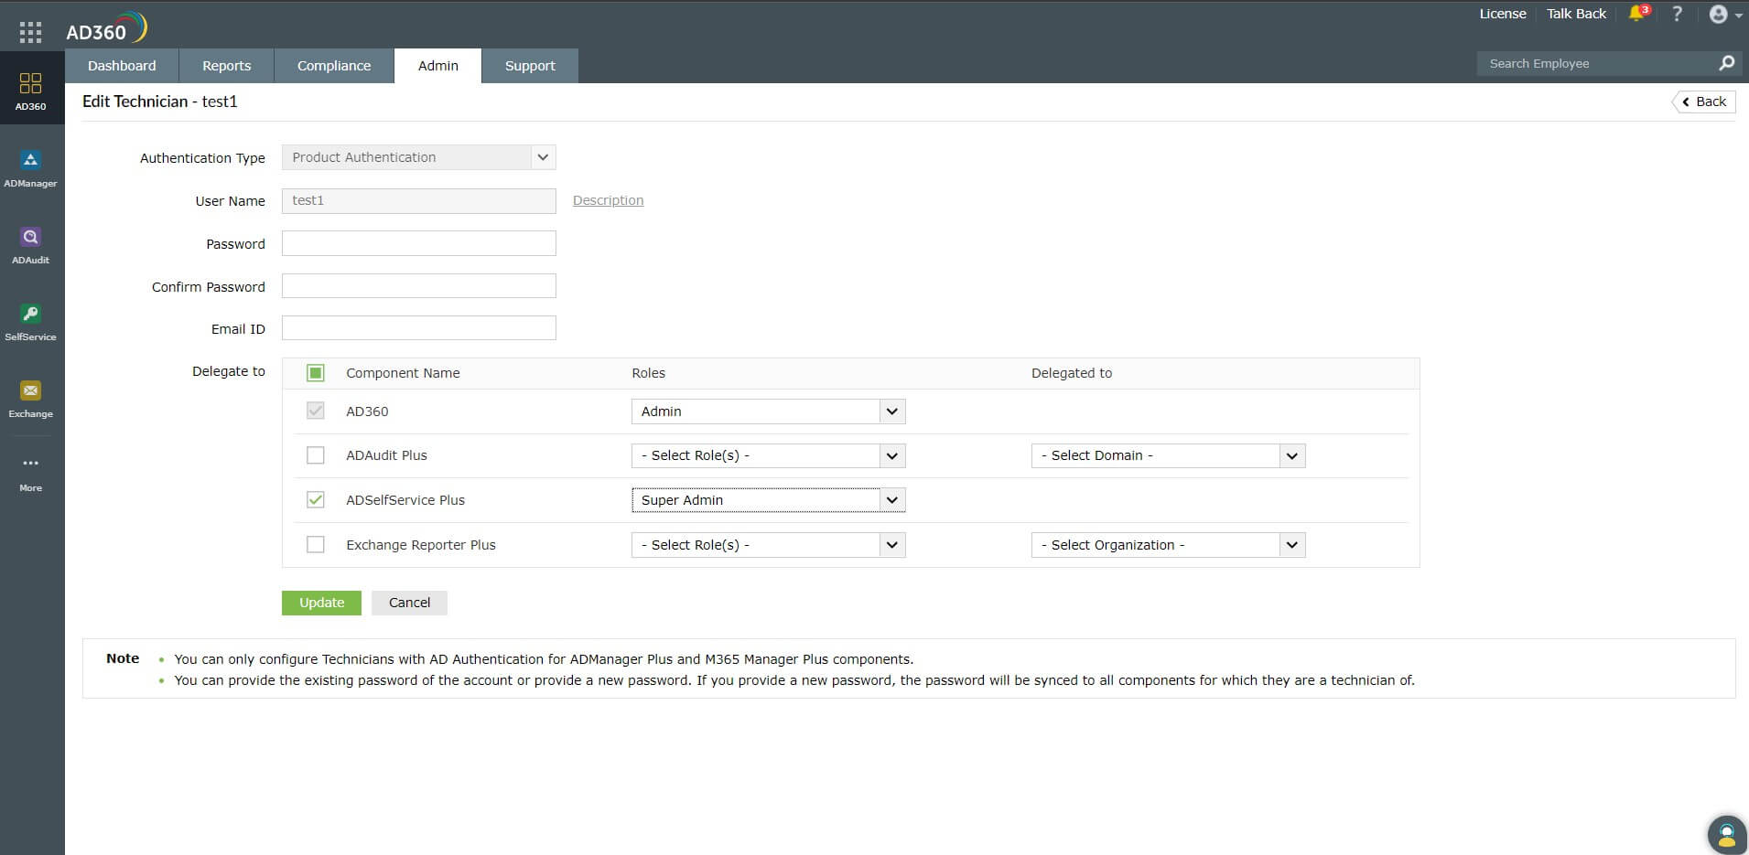1749x855 pixels.
Task: Open ADManager from the sidebar
Action: [x=30, y=169]
